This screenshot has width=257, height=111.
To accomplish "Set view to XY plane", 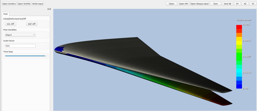I will pos(237,4).
